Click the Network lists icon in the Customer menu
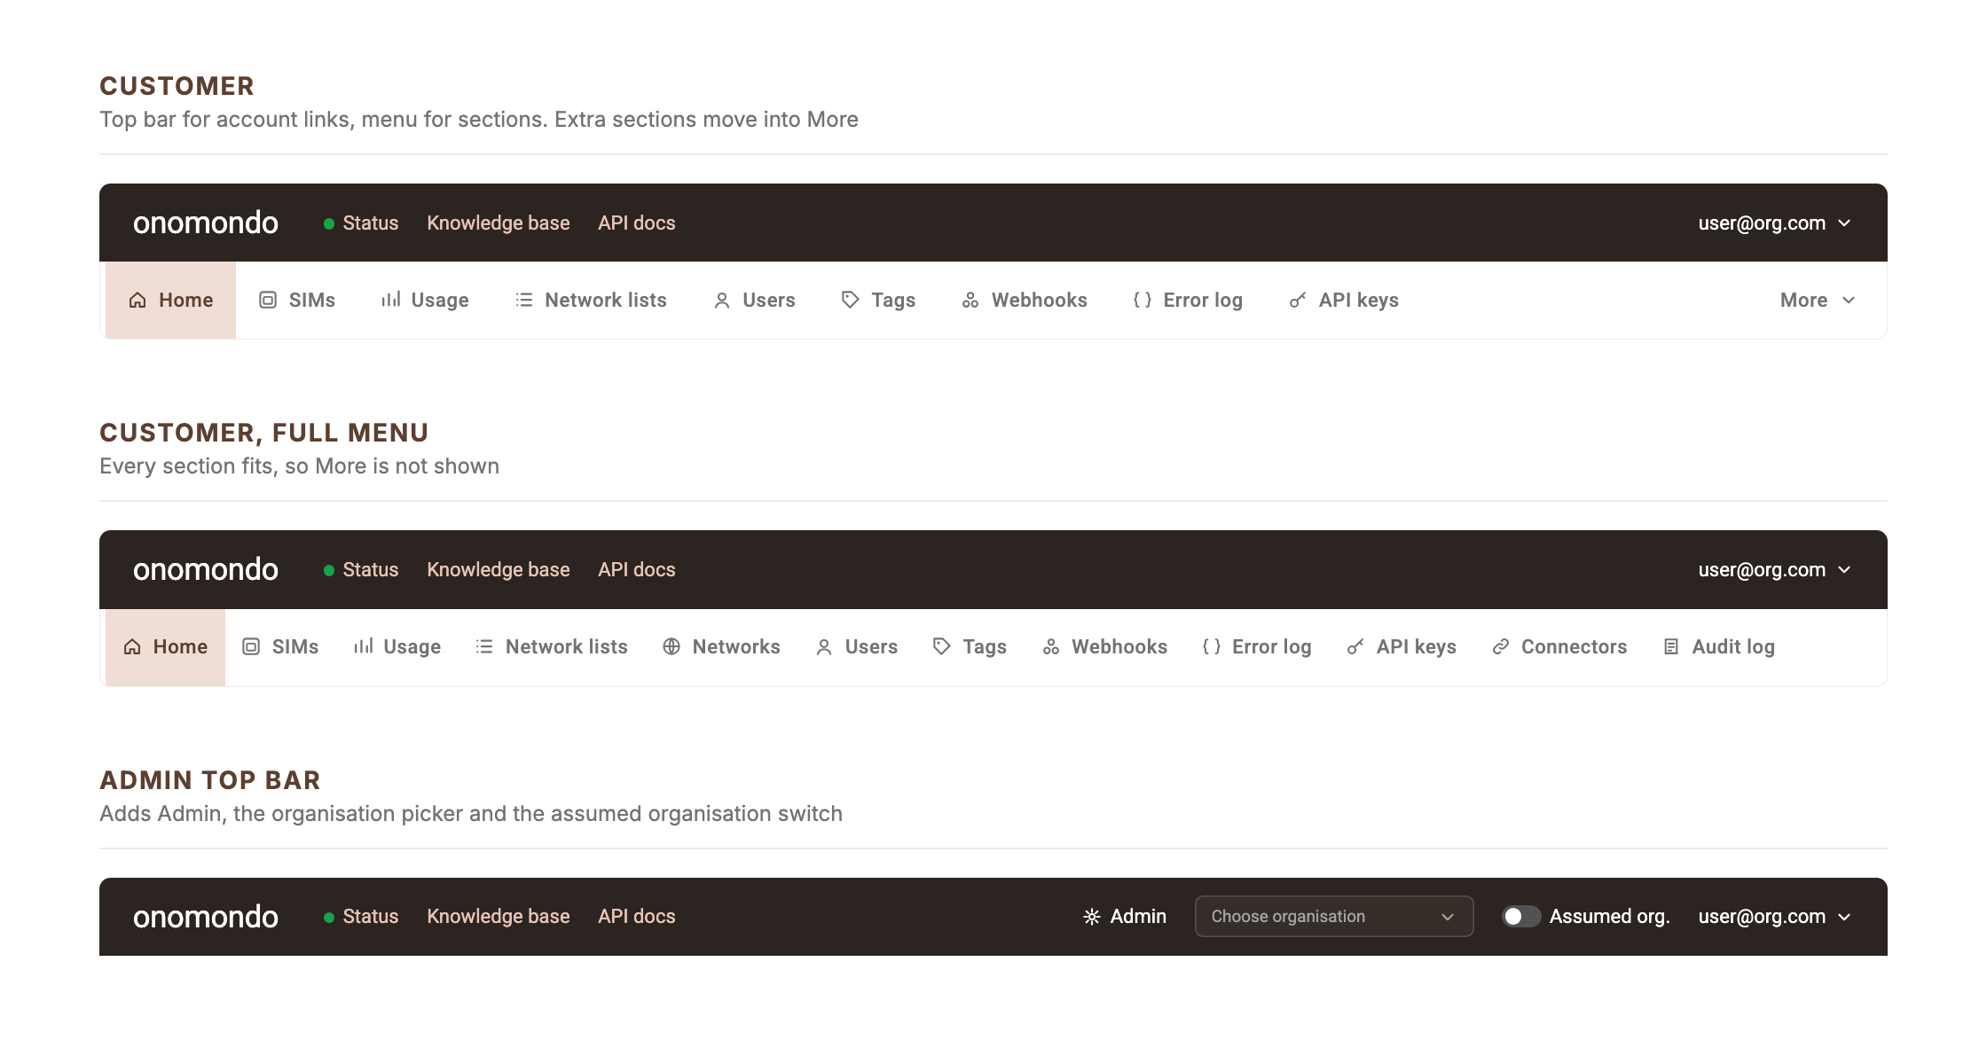The height and width of the screenshot is (1040, 1987). click(524, 301)
